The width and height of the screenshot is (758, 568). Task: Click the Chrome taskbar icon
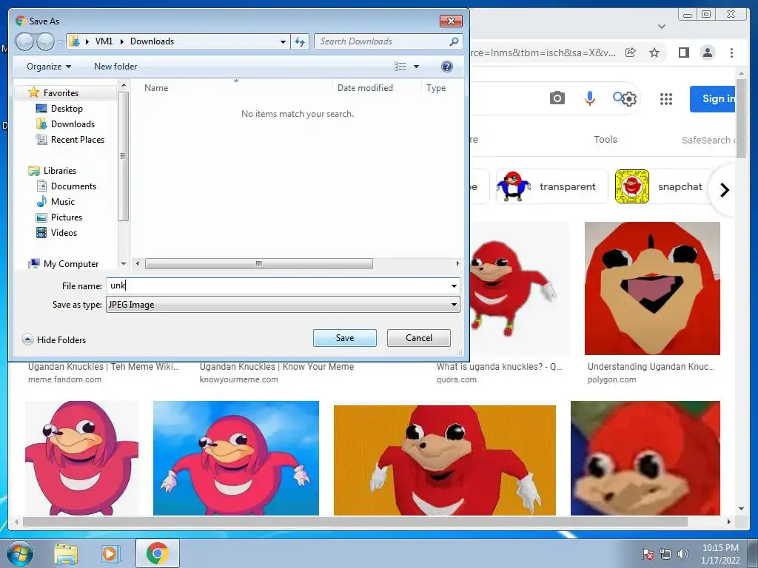pyautogui.click(x=158, y=553)
